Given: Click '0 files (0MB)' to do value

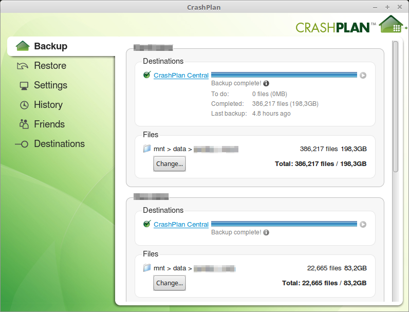Looking at the screenshot, I should [269, 94].
